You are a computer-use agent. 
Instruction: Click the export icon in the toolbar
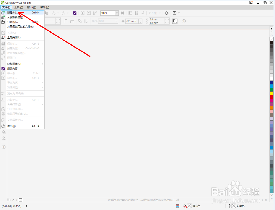[89, 13]
